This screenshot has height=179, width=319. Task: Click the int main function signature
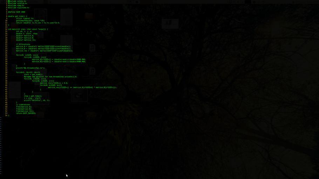coord(28,29)
